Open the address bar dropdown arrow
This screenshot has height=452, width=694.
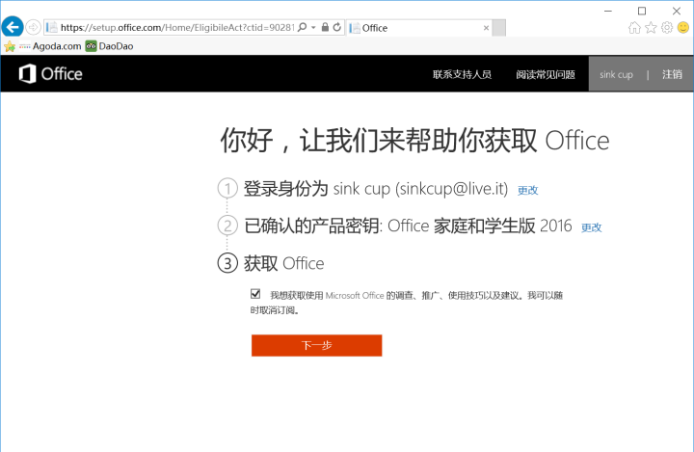[x=313, y=27]
